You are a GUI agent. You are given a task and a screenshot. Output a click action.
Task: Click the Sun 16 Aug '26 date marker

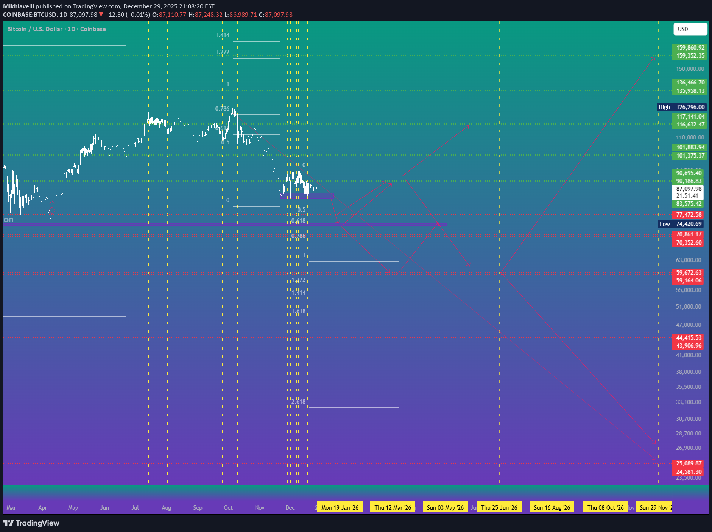(x=552, y=507)
